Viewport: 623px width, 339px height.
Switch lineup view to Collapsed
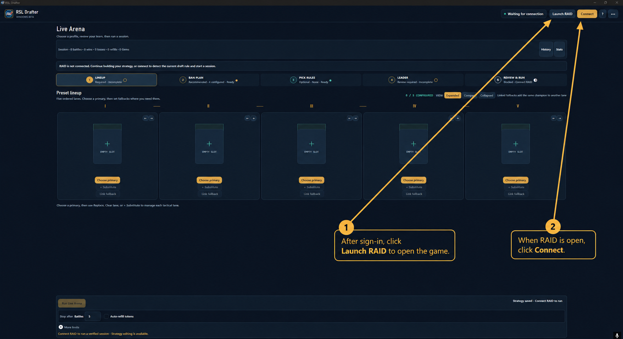(487, 95)
